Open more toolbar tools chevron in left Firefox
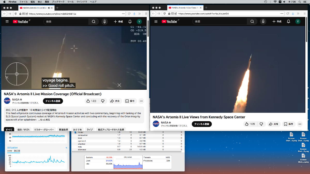 (139, 14)
